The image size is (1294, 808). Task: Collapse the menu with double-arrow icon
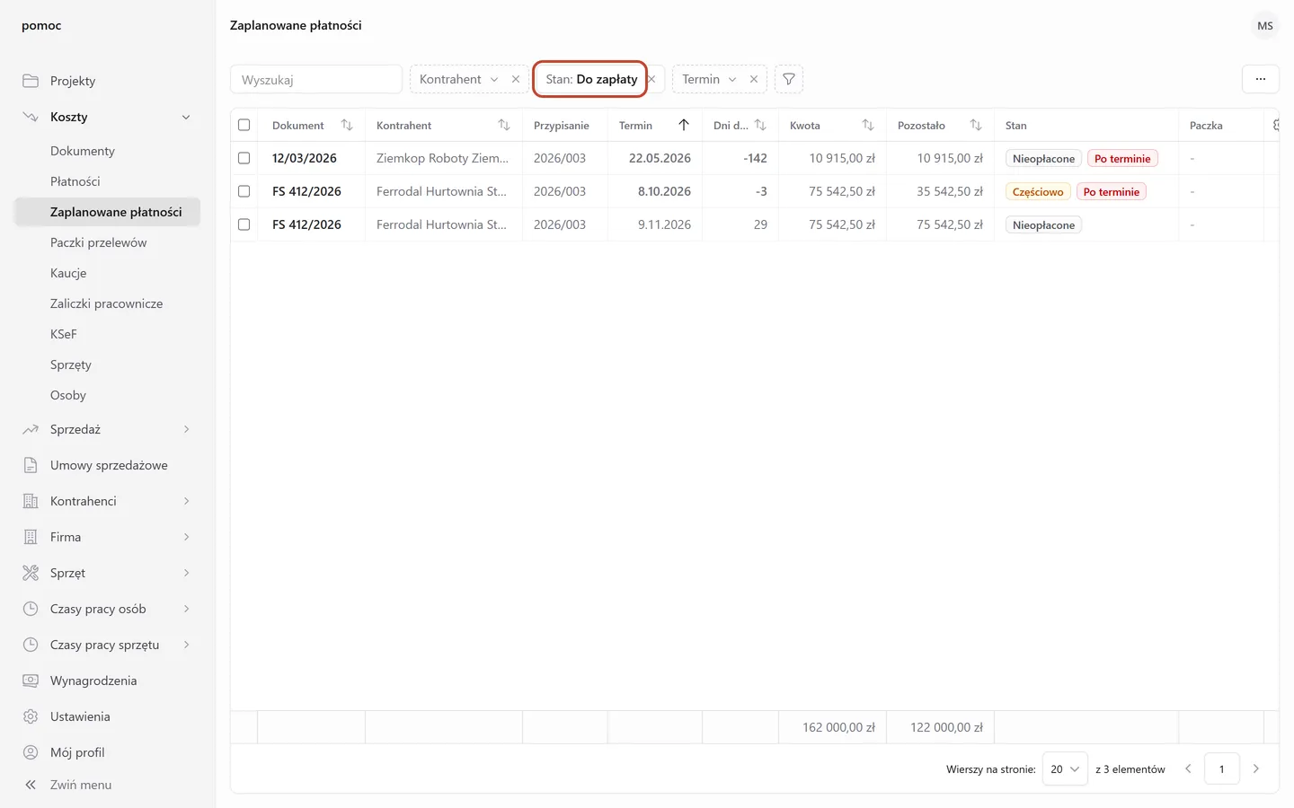31,785
